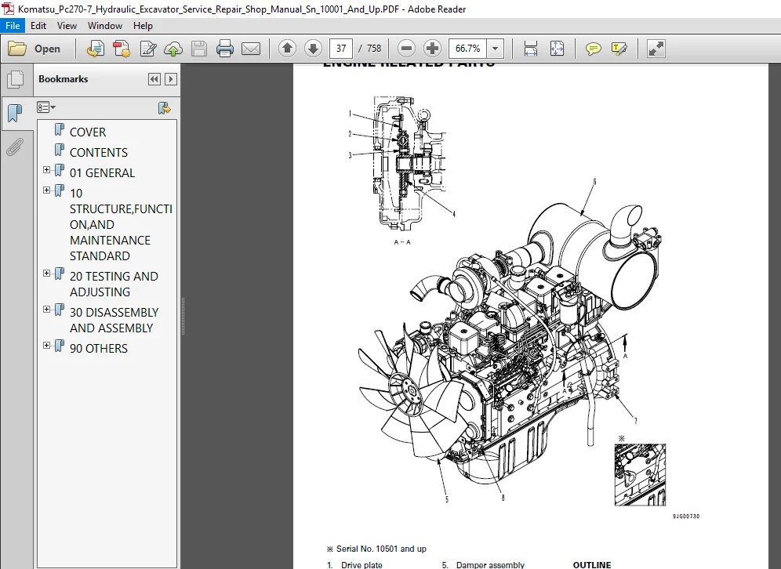This screenshot has height=569, width=781.
Task: Open the Window menu
Action: 105,25
